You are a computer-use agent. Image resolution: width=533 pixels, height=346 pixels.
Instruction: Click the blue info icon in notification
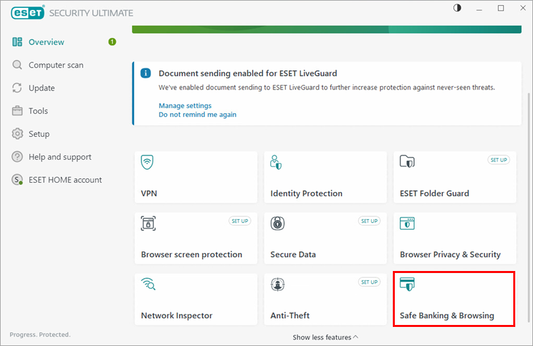coord(145,73)
